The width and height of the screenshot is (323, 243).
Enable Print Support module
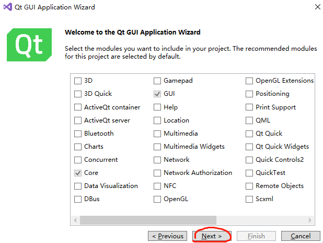click(249, 107)
